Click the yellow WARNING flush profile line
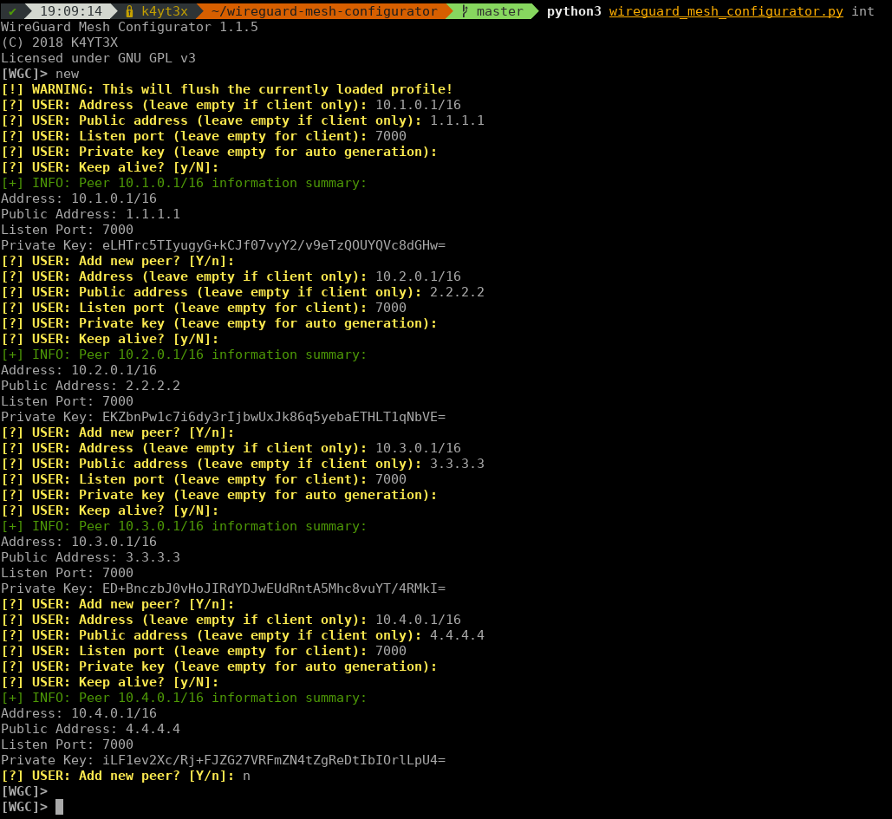Screen dimensions: 892x819 pyautogui.click(x=227, y=89)
